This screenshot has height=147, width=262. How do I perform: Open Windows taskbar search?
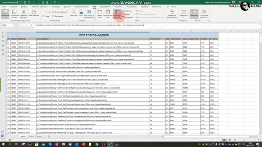[10, 144]
